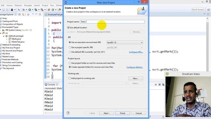Click Remove All Terminated Launches icon
Screen dimensions: 211x119
pyautogui.click(x=163, y=85)
